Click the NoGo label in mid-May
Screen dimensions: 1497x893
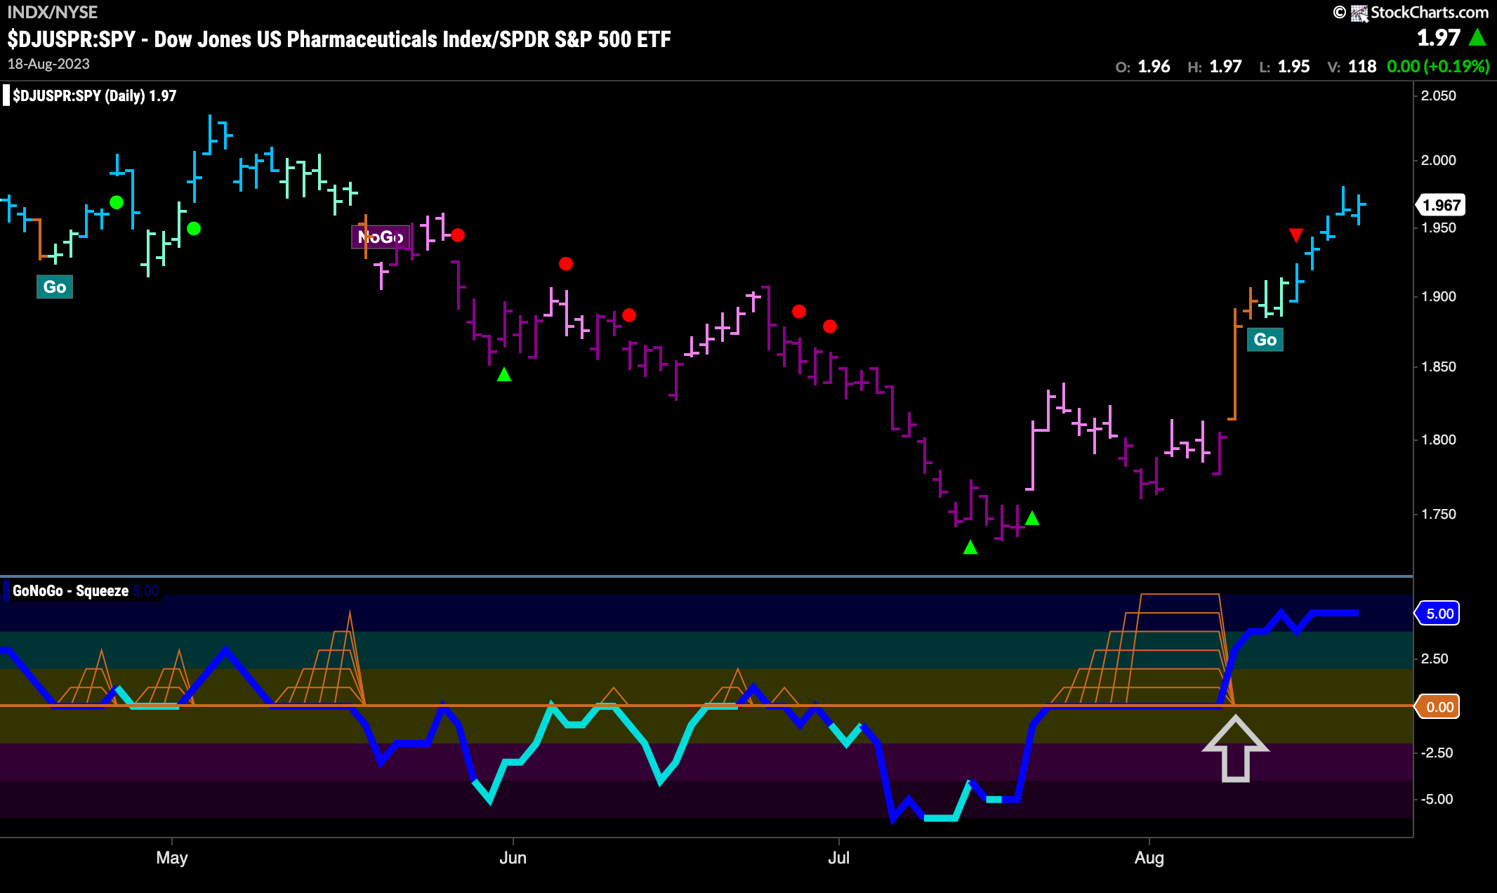pos(381,237)
